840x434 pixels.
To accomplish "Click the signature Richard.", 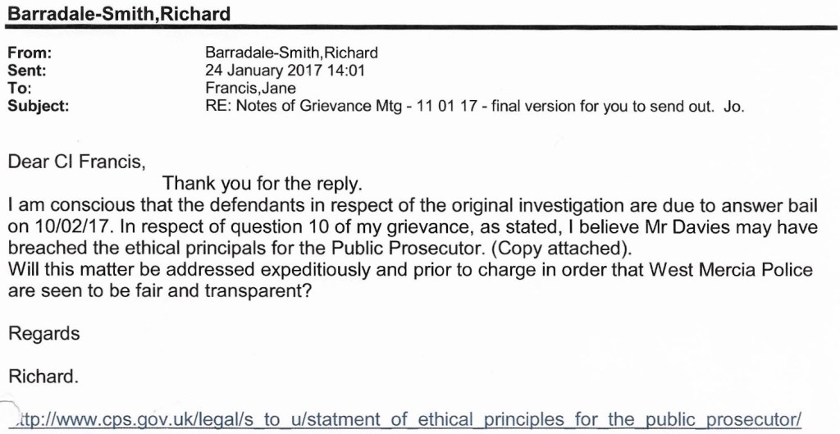I will tap(43, 377).
